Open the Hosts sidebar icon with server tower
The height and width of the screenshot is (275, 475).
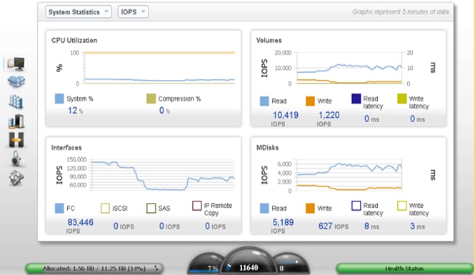(x=16, y=121)
